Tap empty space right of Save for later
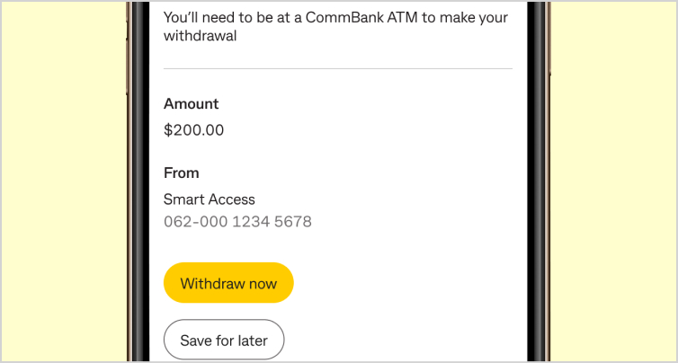 point(405,341)
